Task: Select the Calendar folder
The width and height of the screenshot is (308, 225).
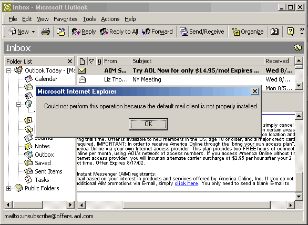Action: 46,79
